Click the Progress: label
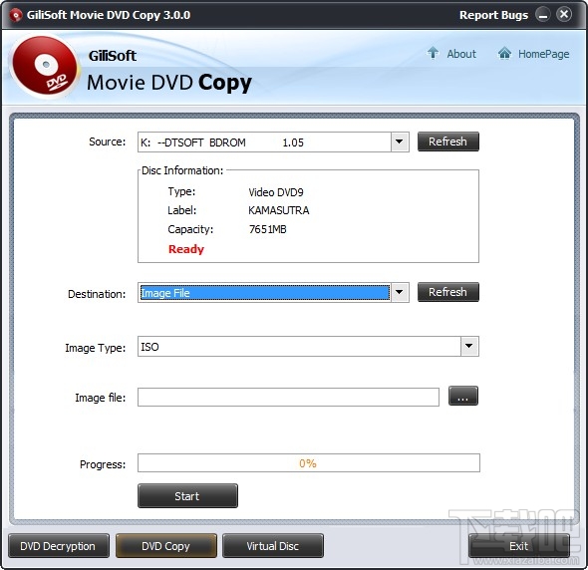 coord(103,464)
